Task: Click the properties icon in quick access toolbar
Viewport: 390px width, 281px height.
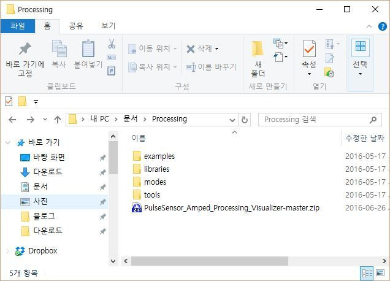Action: 9,101
